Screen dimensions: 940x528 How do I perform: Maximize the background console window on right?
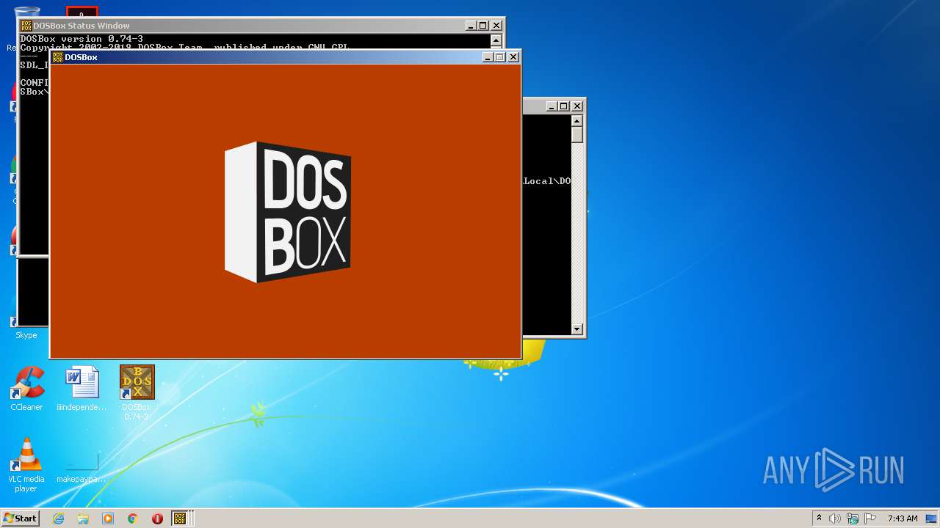pyautogui.click(x=564, y=106)
